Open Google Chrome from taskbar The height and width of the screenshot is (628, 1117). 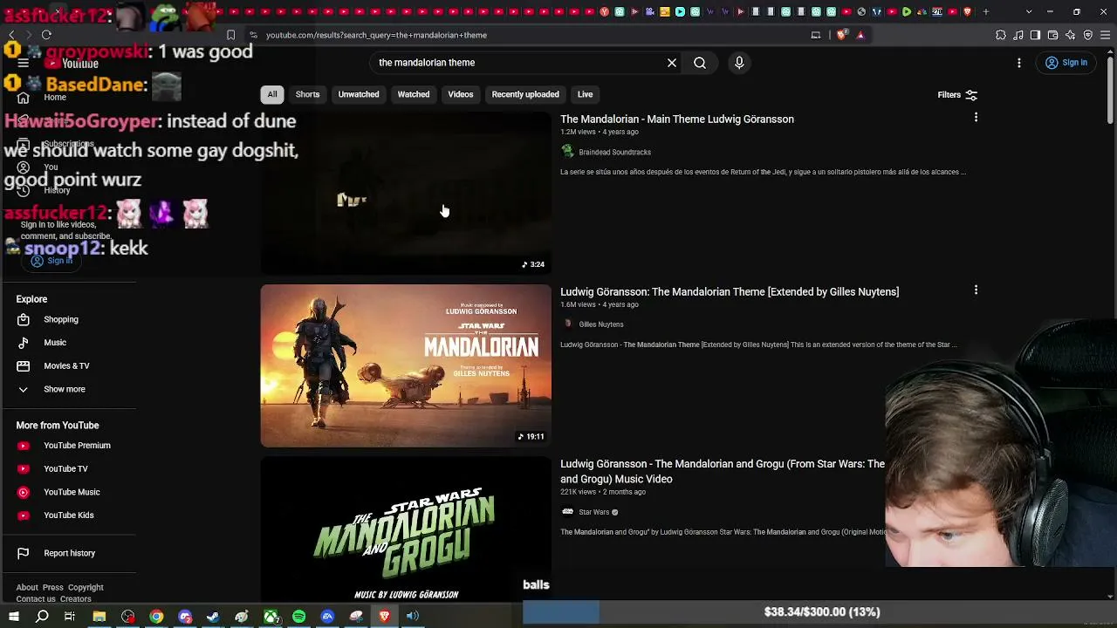(156, 617)
